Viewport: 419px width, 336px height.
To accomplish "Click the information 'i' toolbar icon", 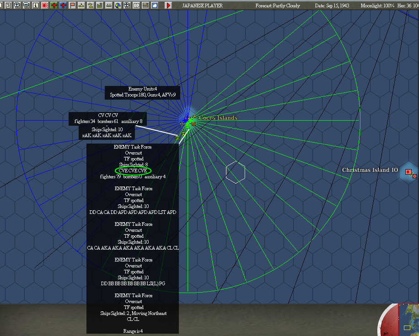I will 36,5.
